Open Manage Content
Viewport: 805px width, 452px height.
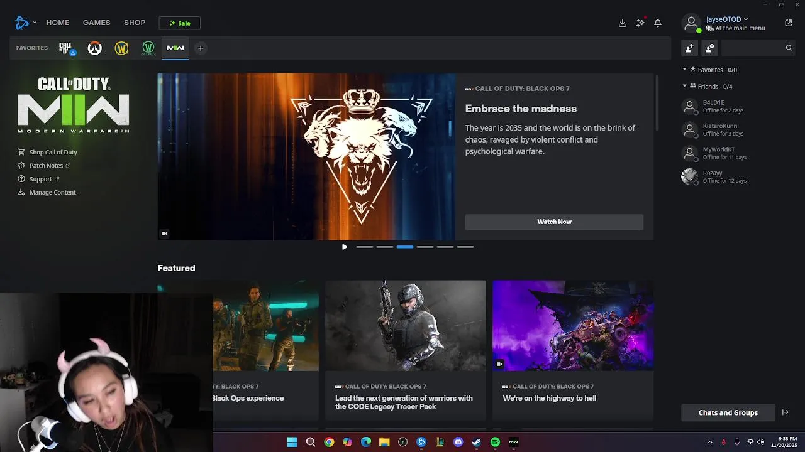pos(47,192)
